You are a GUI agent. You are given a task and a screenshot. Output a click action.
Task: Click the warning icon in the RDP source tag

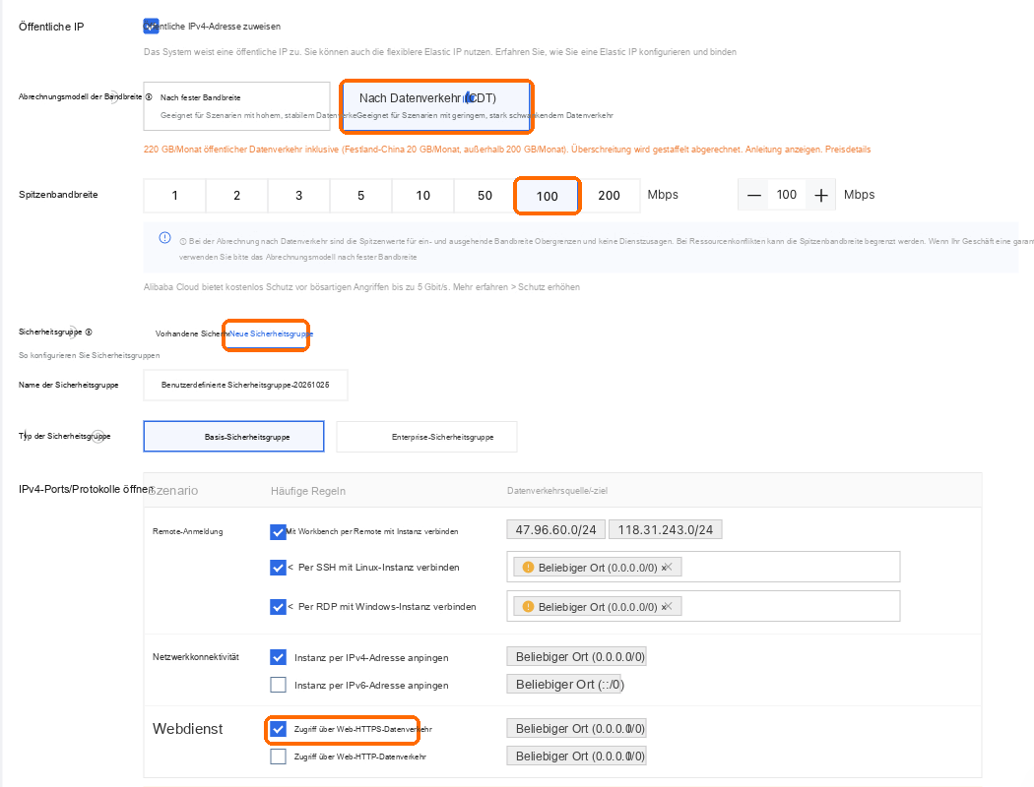[528, 607]
